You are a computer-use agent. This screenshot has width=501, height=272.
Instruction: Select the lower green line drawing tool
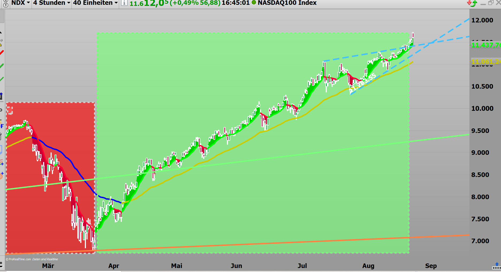(2, 79)
